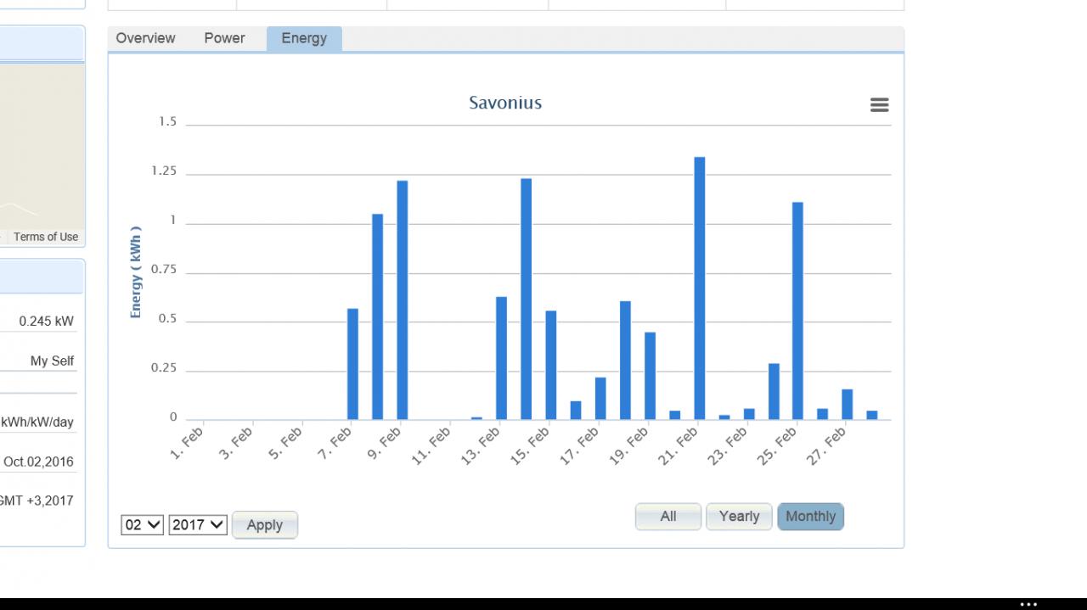The height and width of the screenshot is (610, 1087).
Task: Expand the year 2017 dropdown
Action: (198, 525)
